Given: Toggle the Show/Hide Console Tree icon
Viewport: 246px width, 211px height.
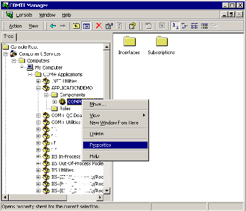Looking at the screenshot, I should [x=86, y=26].
